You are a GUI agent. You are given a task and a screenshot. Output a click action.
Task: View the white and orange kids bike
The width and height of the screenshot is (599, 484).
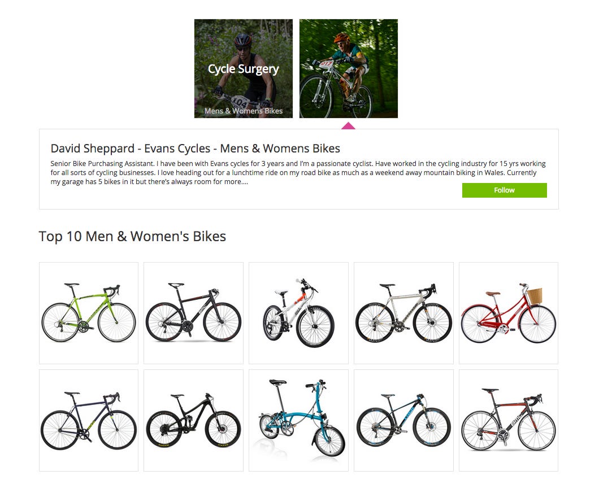298,313
